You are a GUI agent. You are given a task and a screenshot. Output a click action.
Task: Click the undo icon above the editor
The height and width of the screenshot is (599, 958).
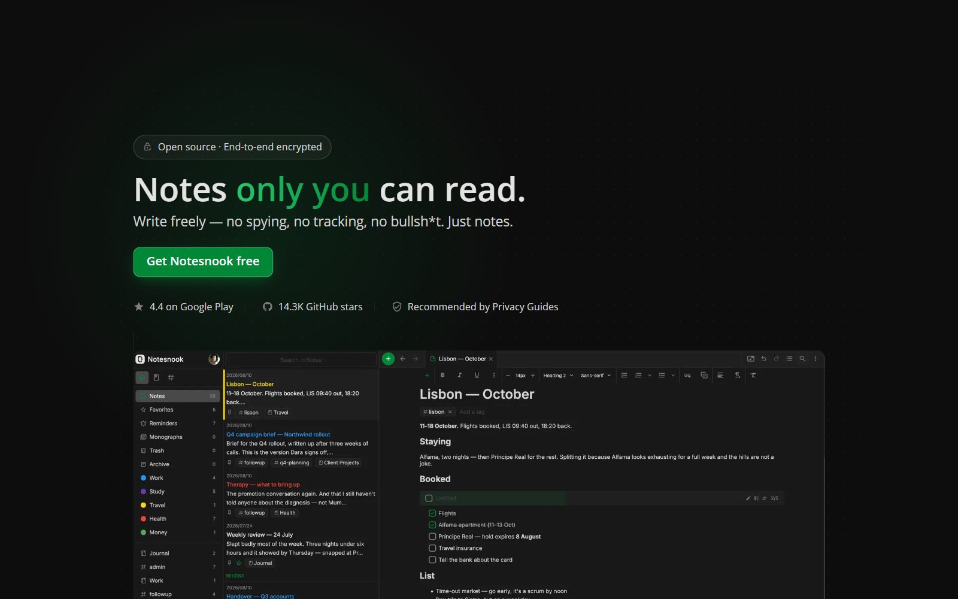pos(763,359)
